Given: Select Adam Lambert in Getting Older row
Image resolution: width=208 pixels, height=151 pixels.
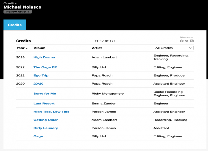Looking at the screenshot, I should [x=104, y=120].
